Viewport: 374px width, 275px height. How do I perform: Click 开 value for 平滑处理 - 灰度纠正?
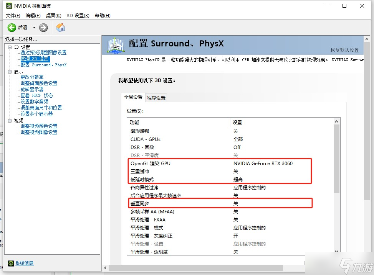[236, 236]
